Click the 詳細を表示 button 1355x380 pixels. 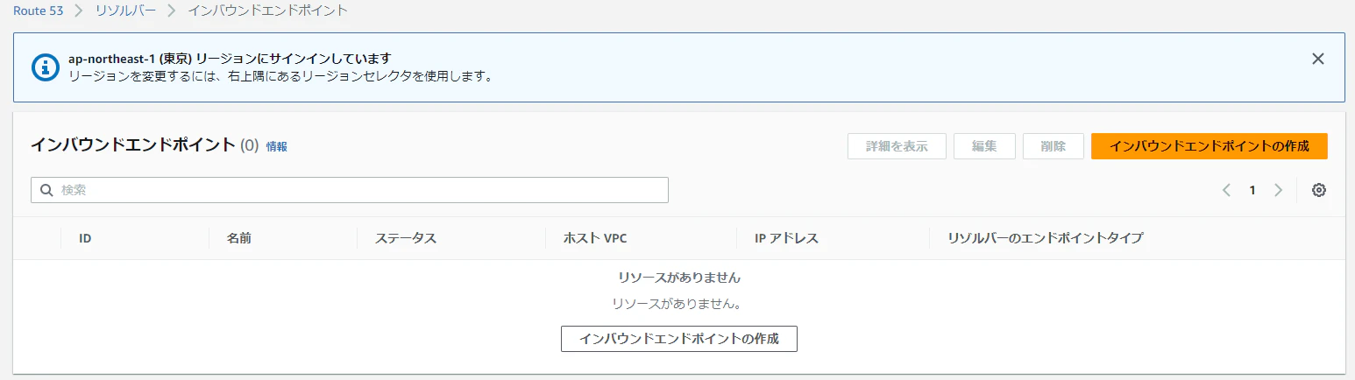click(897, 146)
